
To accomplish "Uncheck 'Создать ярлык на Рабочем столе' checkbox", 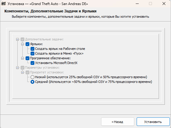I will (32, 49).
